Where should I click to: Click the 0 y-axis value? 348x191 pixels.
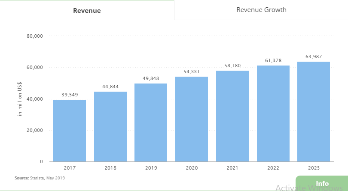(41, 161)
